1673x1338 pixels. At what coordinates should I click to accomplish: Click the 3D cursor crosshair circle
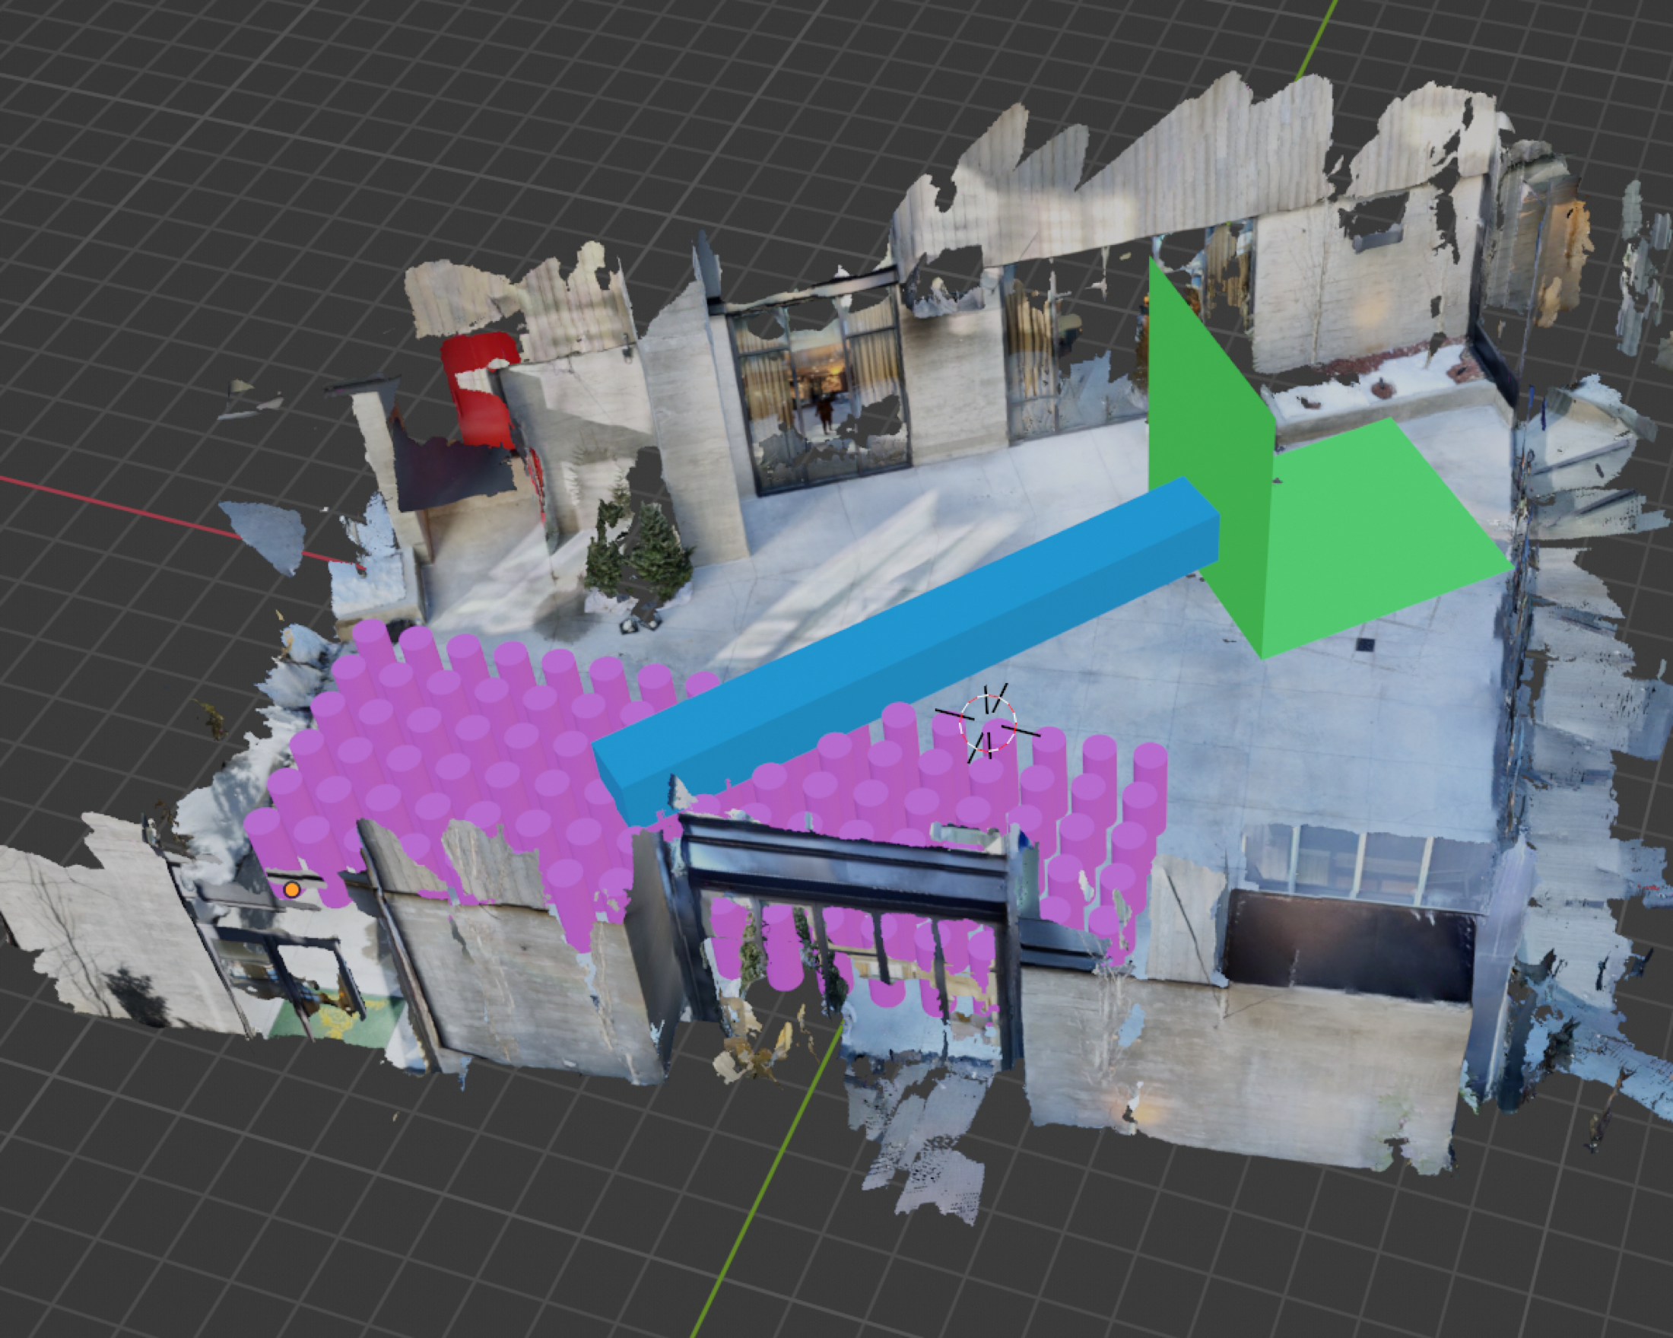click(x=987, y=723)
